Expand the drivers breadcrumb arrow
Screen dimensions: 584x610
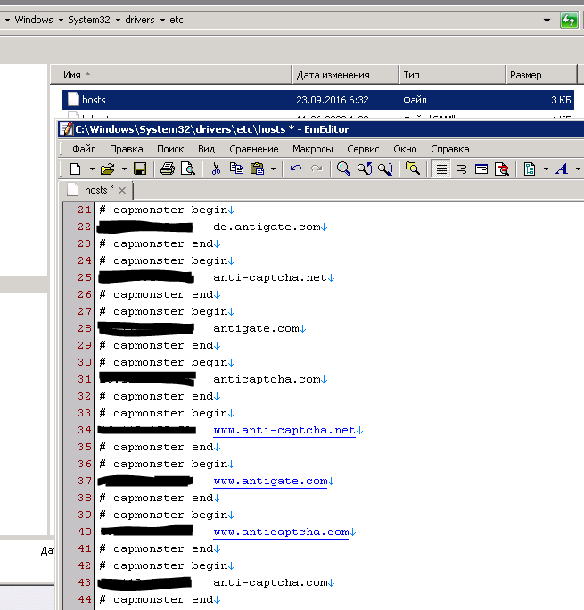118,20
